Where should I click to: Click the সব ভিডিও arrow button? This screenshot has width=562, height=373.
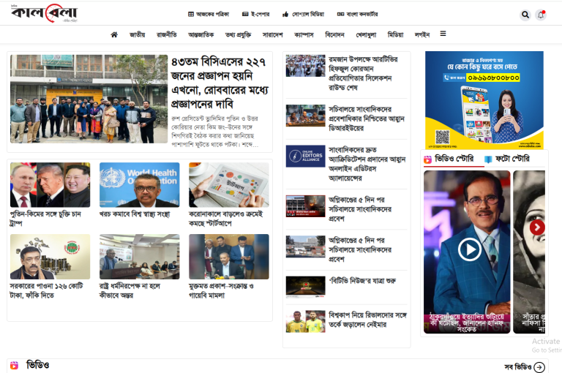(x=539, y=367)
